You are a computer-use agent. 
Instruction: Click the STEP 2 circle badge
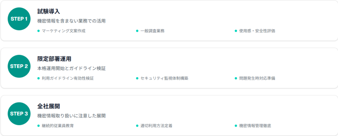(x=19, y=66)
